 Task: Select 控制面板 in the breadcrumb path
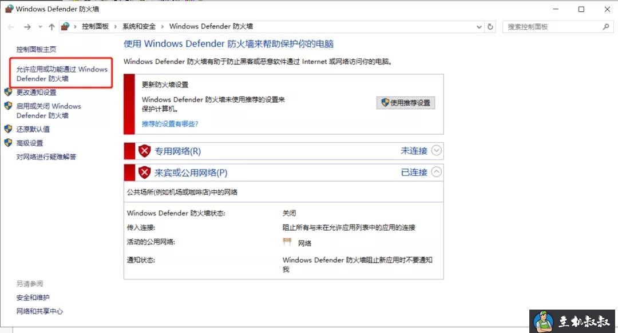[x=95, y=26]
